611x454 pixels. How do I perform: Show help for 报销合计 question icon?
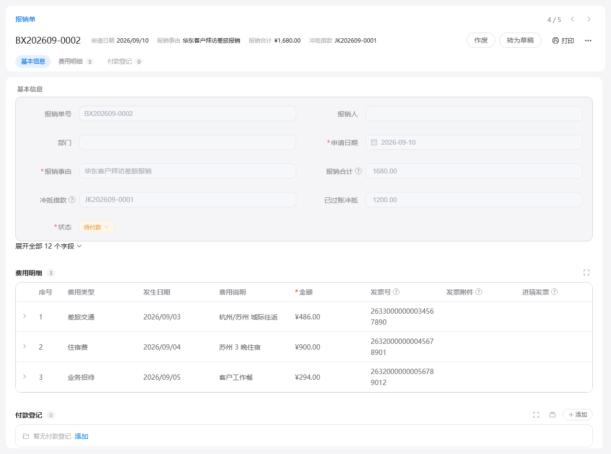pos(358,171)
